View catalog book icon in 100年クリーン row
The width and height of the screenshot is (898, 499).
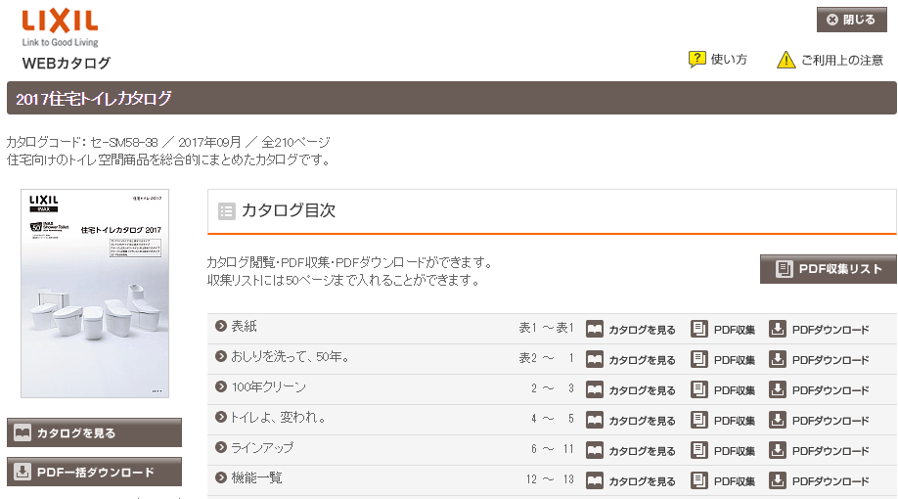595,389
